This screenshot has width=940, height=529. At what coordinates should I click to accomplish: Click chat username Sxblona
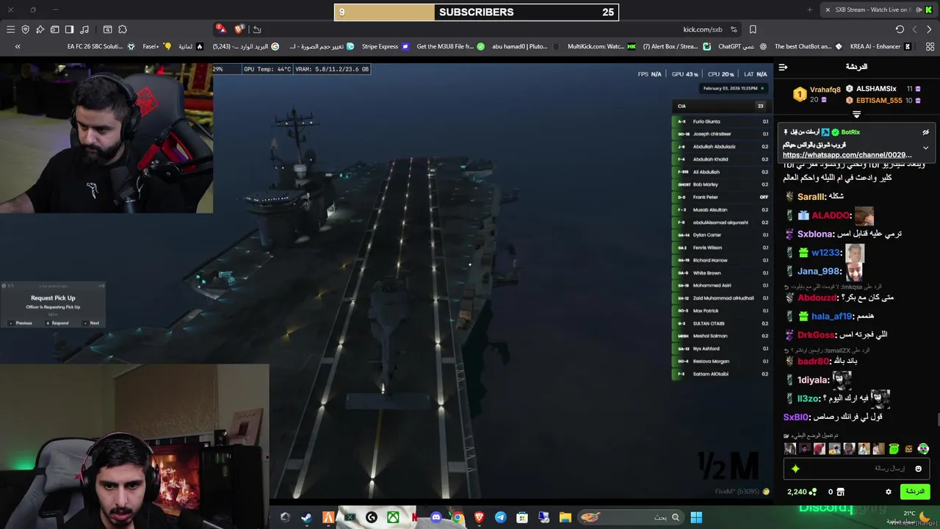[x=815, y=234]
